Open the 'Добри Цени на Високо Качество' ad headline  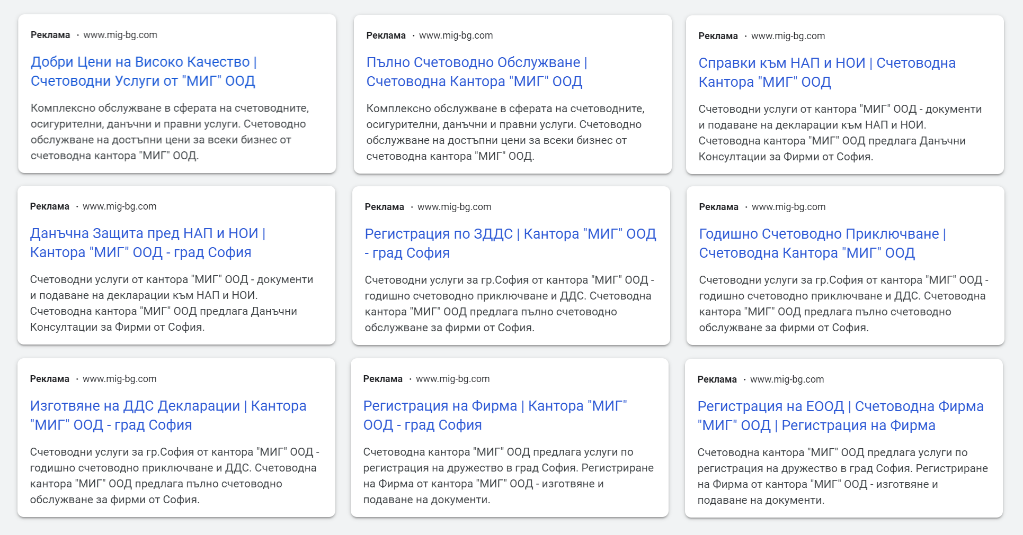144,71
